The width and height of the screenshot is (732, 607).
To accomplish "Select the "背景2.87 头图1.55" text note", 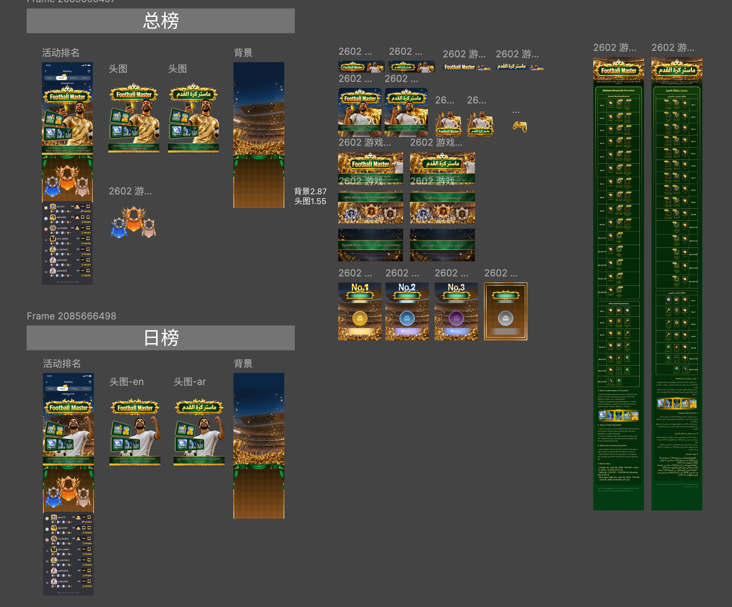I will 310,196.
